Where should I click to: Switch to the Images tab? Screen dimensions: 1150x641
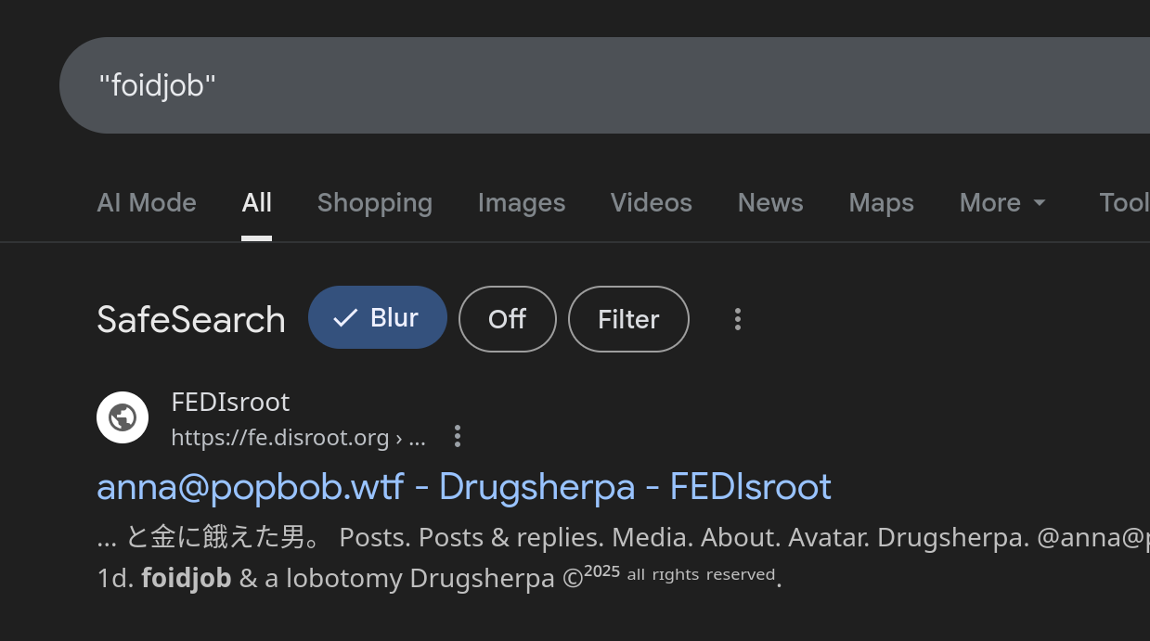coord(522,202)
